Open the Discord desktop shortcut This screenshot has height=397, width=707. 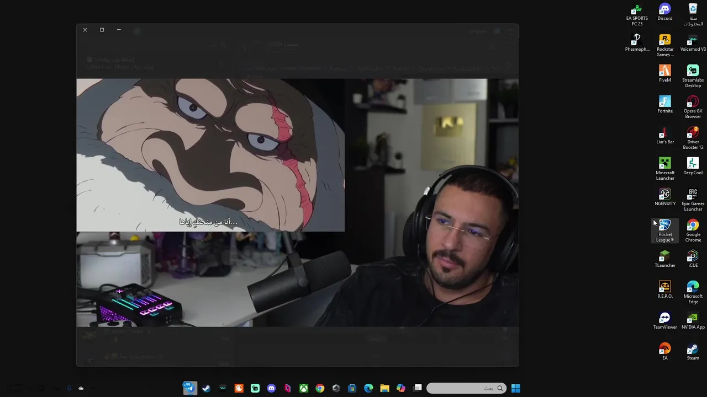click(665, 12)
